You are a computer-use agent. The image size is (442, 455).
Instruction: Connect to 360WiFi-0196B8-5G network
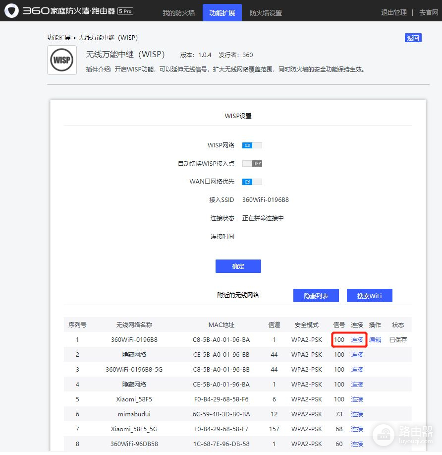point(357,370)
